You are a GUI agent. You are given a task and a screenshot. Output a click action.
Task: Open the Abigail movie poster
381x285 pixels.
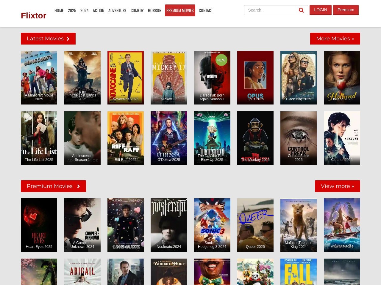(82, 272)
